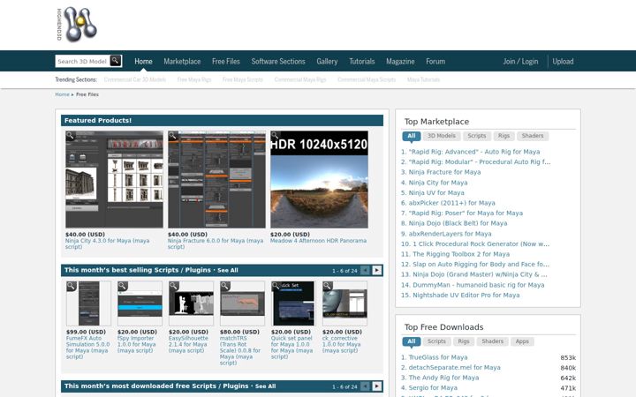Go to the Tutorials tab
The image size is (636, 397).
click(362, 61)
